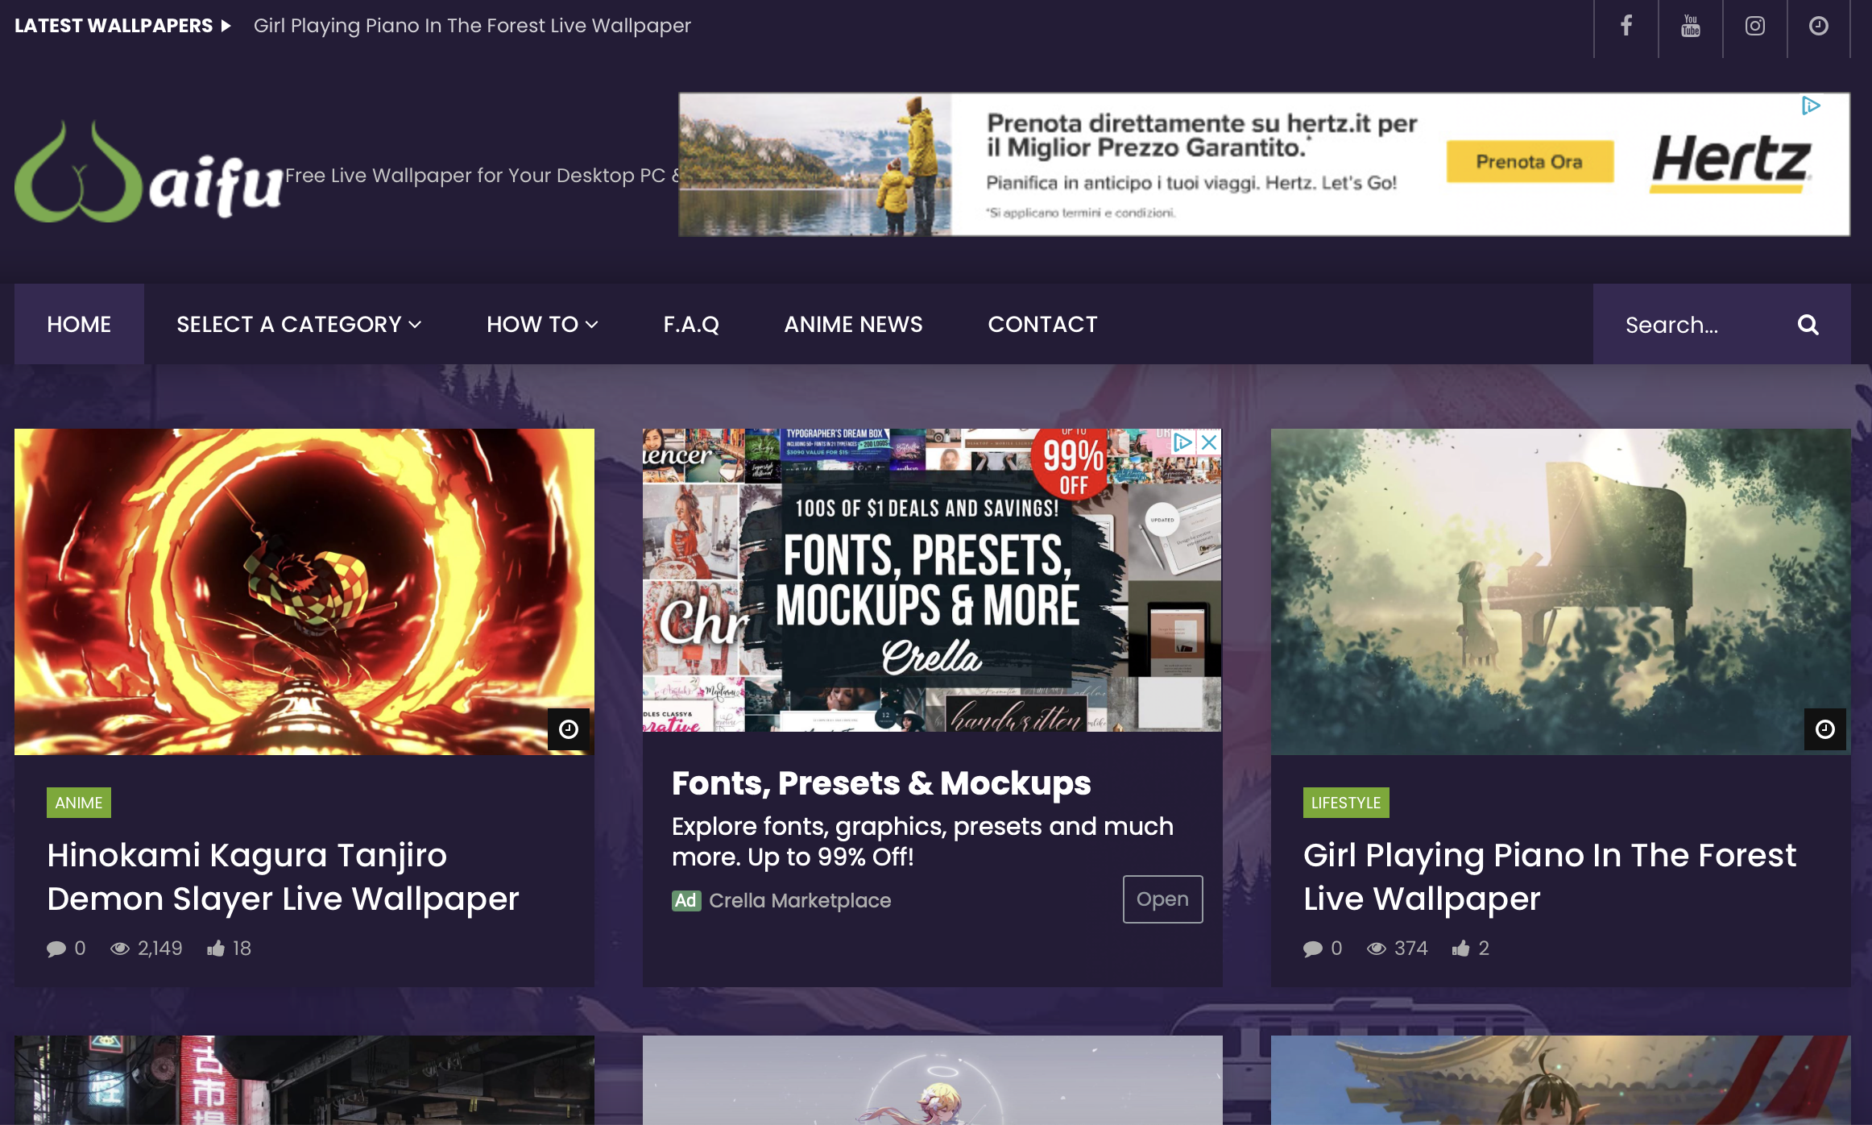1872x1125 pixels.
Task: Close the Crella ad with X
Action: (x=1209, y=442)
